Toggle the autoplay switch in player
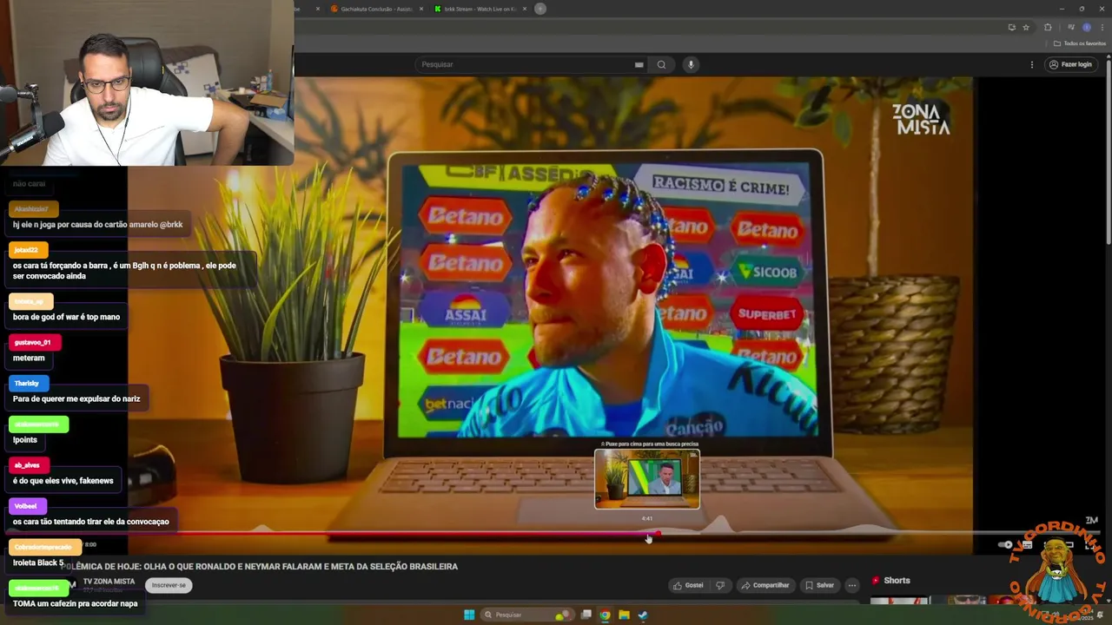Screen dimensions: 1112x625 click(1007, 545)
